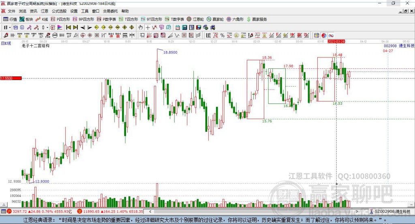Toggle the crosshair cursor button
Image resolution: width=415 pixels, height=224 pixels.
[x=148, y=27]
